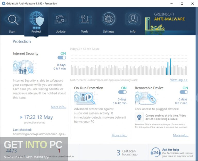Turn off the Internet Security switch
The image size is (198, 161).
click(x=62, y=58)
